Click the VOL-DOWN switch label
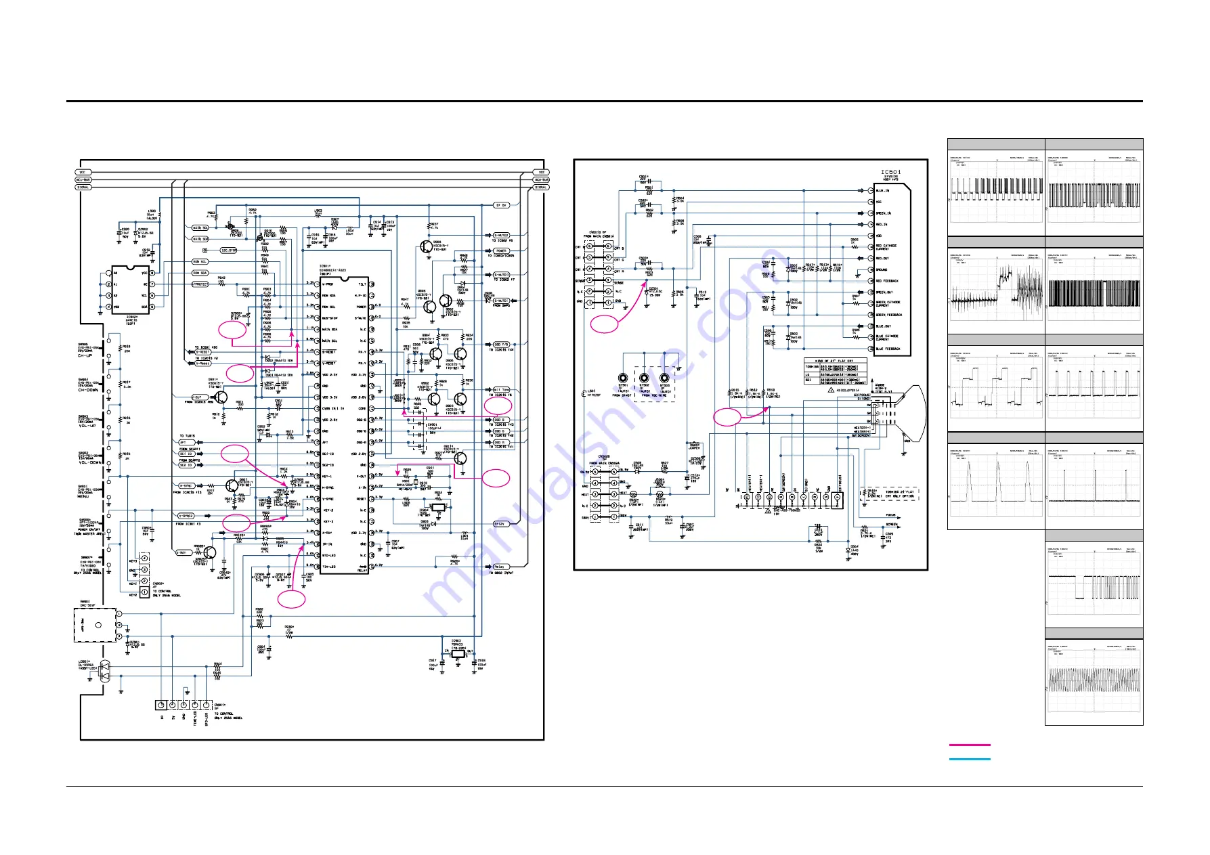The width and height of the screenshot is (1210, 855). click(x=89, y=462)
